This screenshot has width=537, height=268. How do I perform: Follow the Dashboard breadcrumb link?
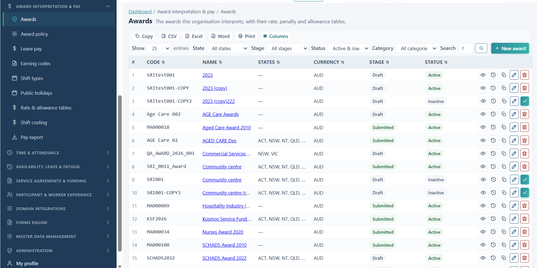click(x=140, y=12)
